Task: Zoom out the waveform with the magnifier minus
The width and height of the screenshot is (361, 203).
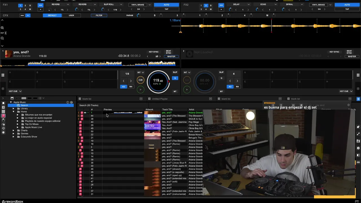Action: tap(2, 38)
